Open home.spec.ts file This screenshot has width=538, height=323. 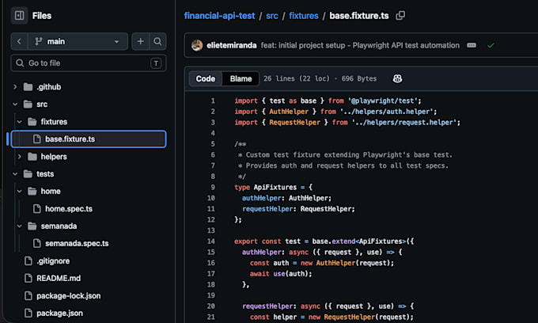69,209
